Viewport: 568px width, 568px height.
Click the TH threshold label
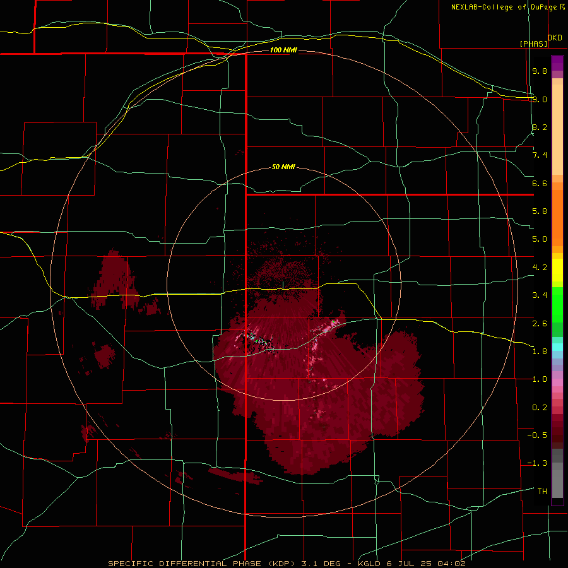pos(542,492)
